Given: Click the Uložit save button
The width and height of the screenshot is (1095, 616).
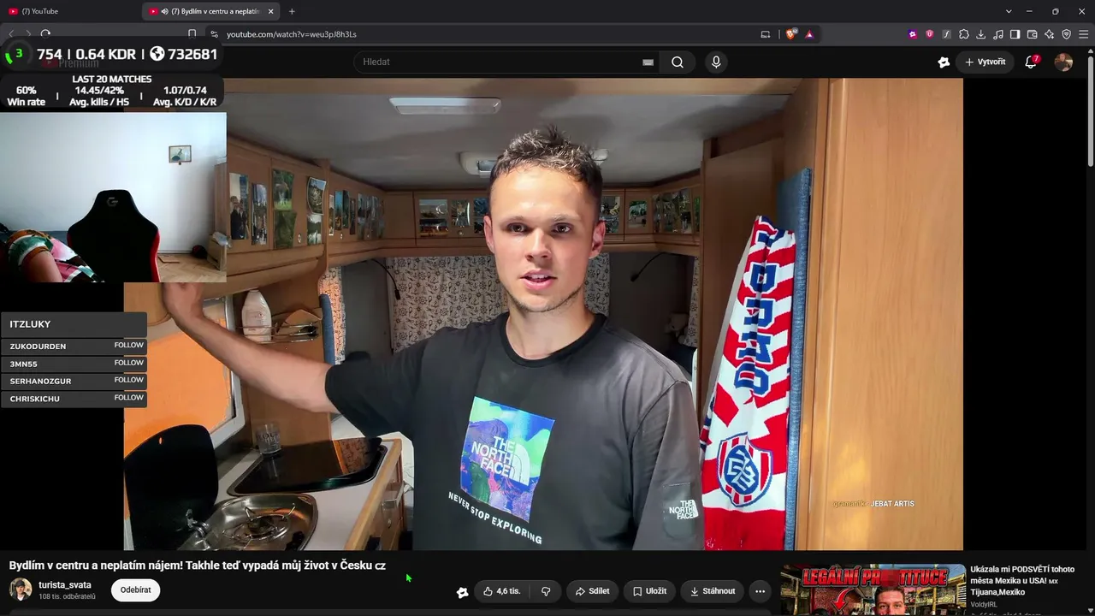Looking at the screenshot, I should [x=649, y=591].
